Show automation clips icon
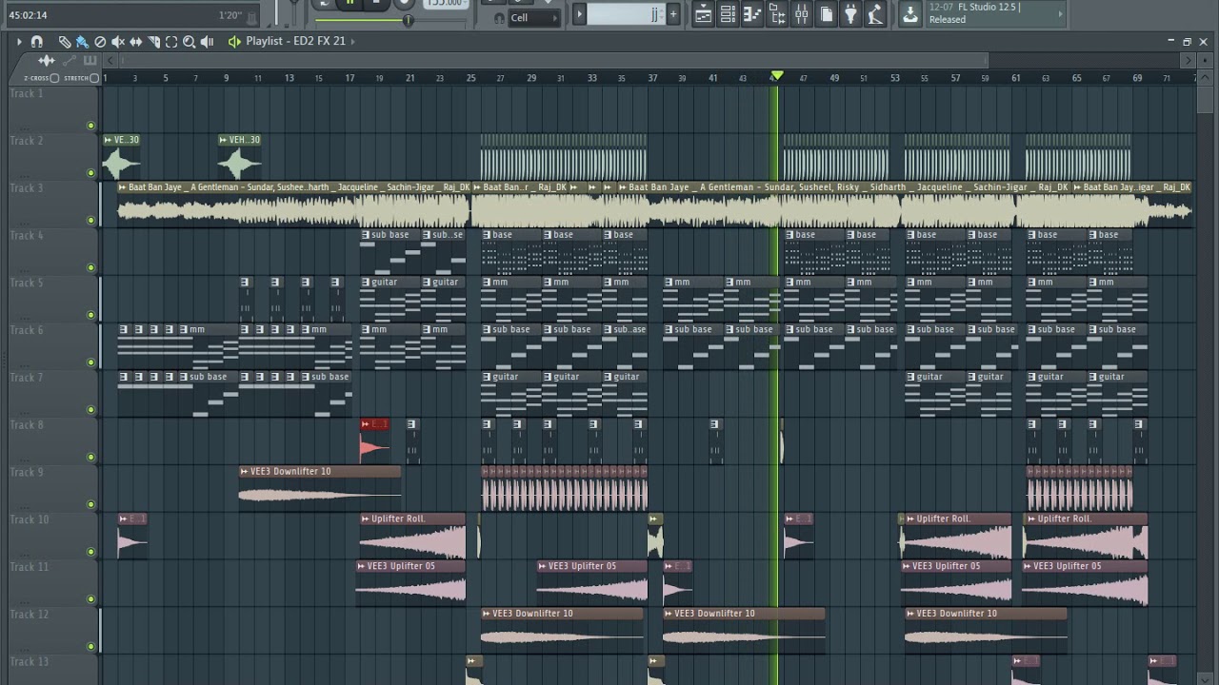Image resolution: width=1219 pixels, height=685 pixels. [69, 60]
